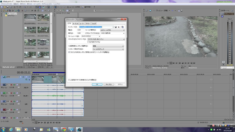This screenshot has width=235, height=132.
Task: Click the キャンセル button
Action: point(109,84)
